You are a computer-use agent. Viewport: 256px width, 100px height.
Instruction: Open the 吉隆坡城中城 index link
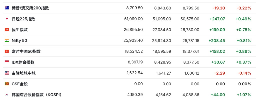23,73
